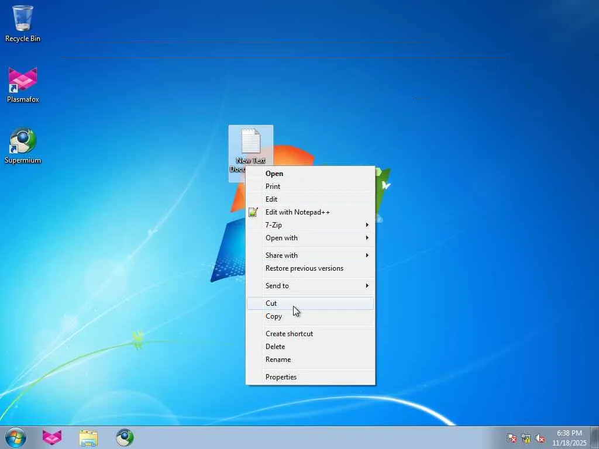Select the Supermium desktop shortcut
Viewport: 599px width, 449px height.
click(x=23, y=146)
